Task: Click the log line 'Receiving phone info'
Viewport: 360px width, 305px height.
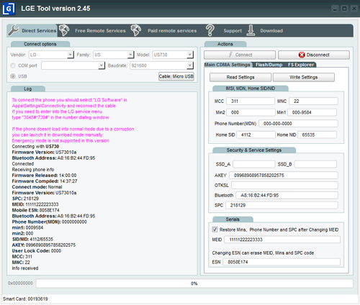Action: pos(33,170)
